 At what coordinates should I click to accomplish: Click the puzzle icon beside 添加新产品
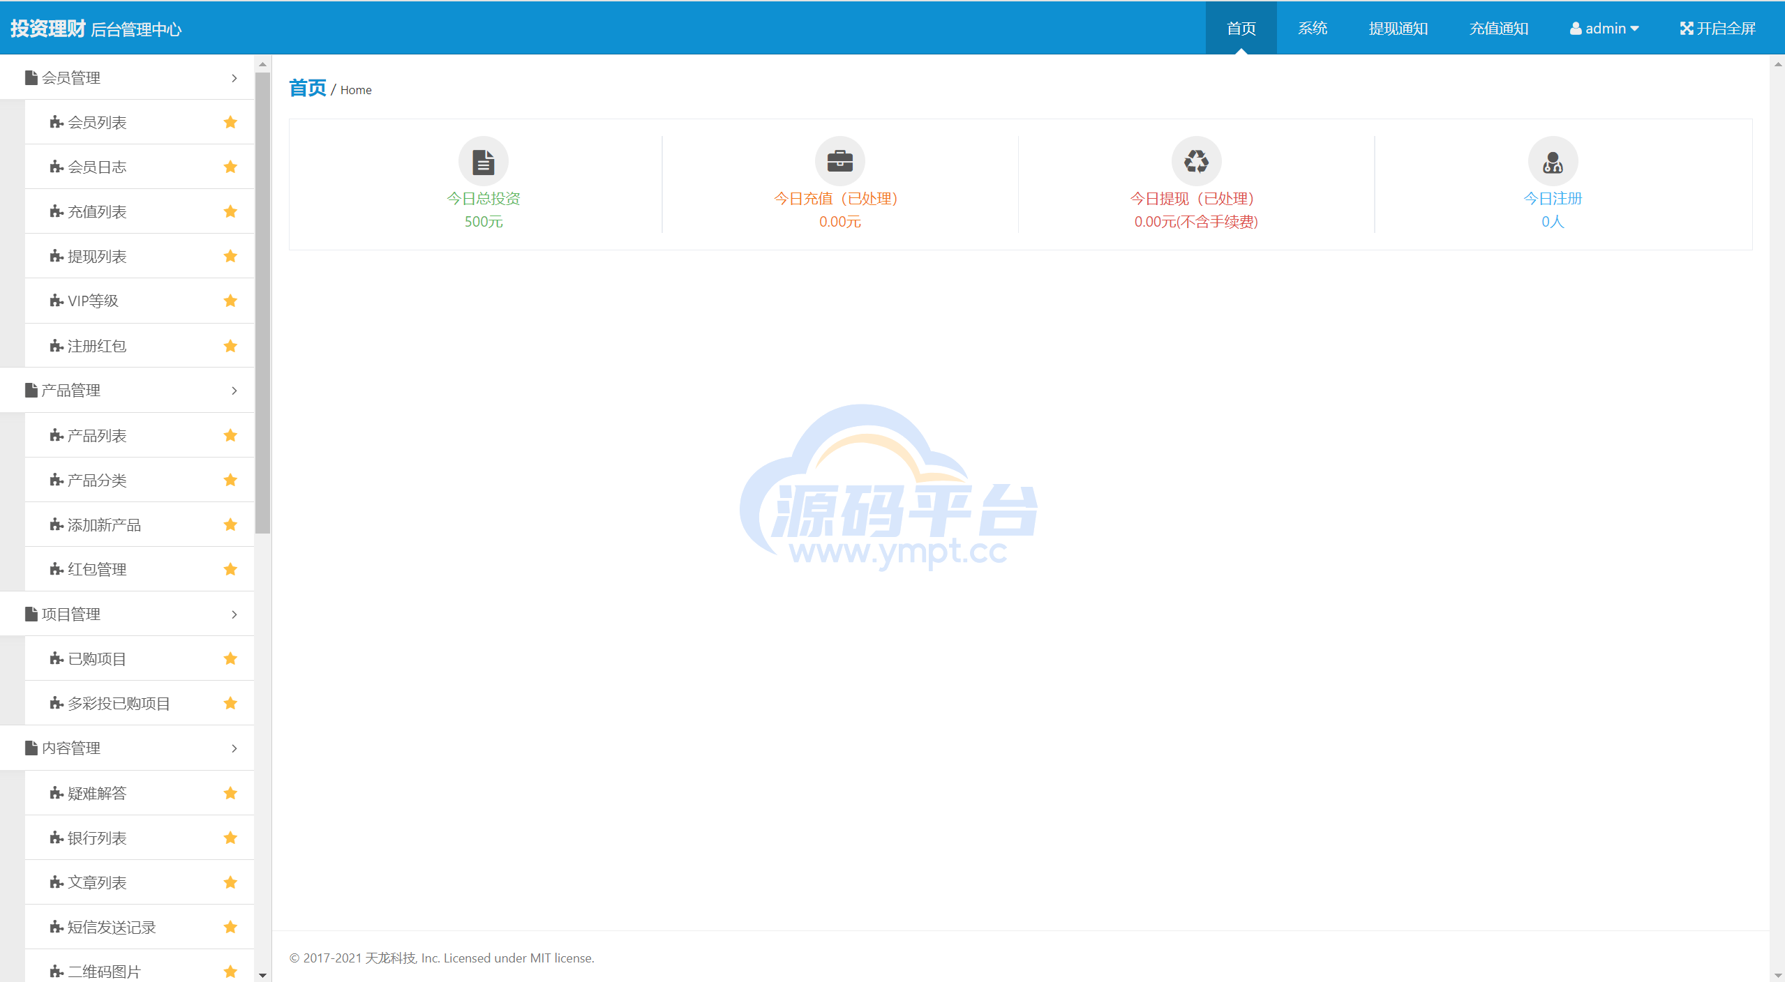click(57, 524)
